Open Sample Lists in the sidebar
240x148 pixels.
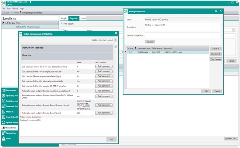coord(10,133)
